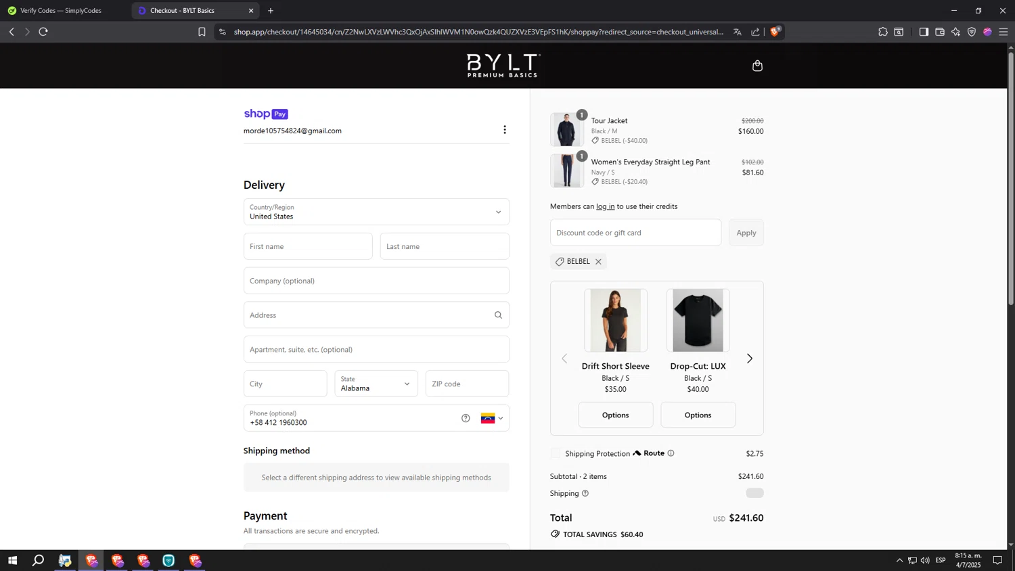Open the Windows Start menu
The height and width of the screenshot is (571, 1015).
(x=12, y=560)
